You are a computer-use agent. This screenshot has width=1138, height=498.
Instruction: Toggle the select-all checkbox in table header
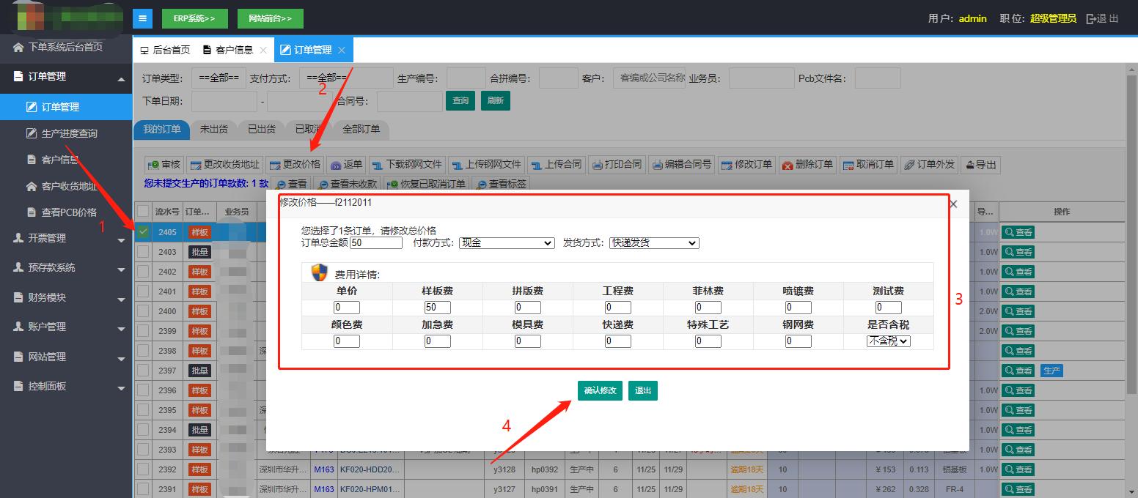[x=143, y=212]
